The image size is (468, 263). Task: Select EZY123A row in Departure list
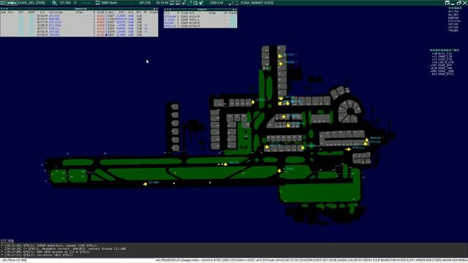[79, 22]
